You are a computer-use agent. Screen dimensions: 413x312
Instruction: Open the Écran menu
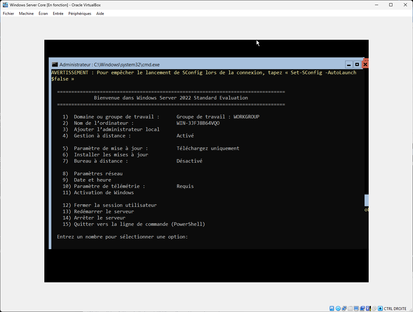point(43,14)
